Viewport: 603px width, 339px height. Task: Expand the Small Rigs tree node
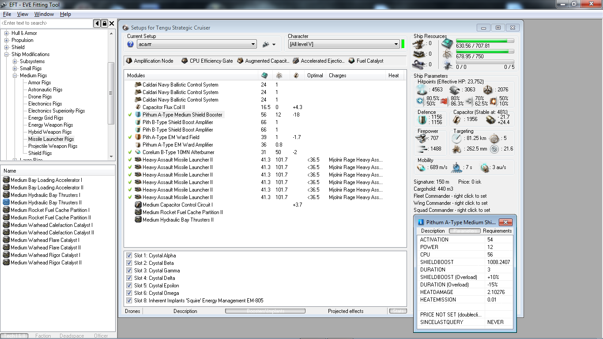[x=15, y=68]
